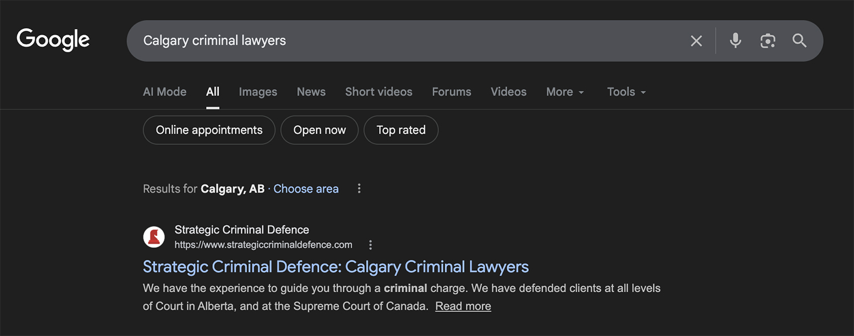The height and width of the screenshot is (336, 854).
Task: Switch to the Images tab
Action: [258, 92]
